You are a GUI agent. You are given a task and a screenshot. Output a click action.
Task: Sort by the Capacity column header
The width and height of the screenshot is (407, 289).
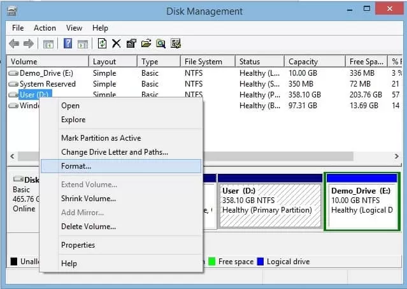tap(303, 62)
